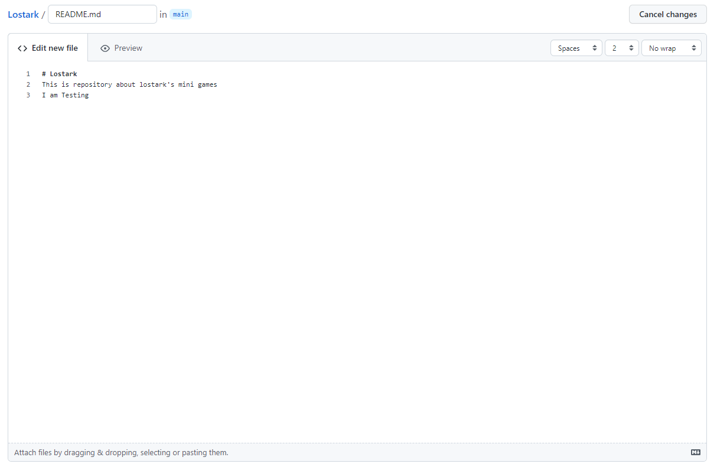Open the Lostark repository link

23,15
